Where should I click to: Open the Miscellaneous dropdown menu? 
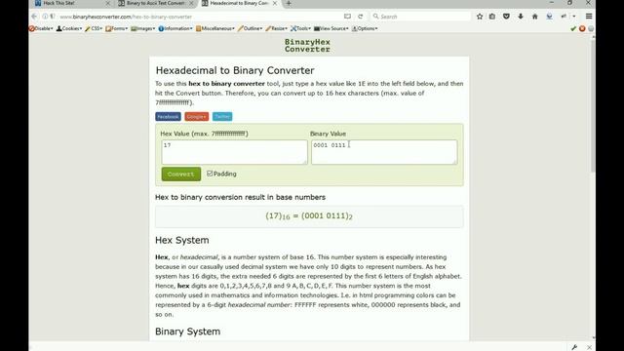coord(215,28)
